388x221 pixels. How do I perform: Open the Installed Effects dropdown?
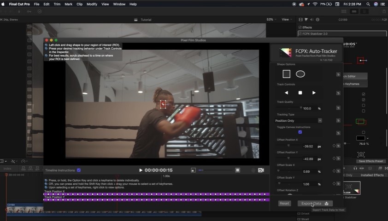[x=373, y=175]
